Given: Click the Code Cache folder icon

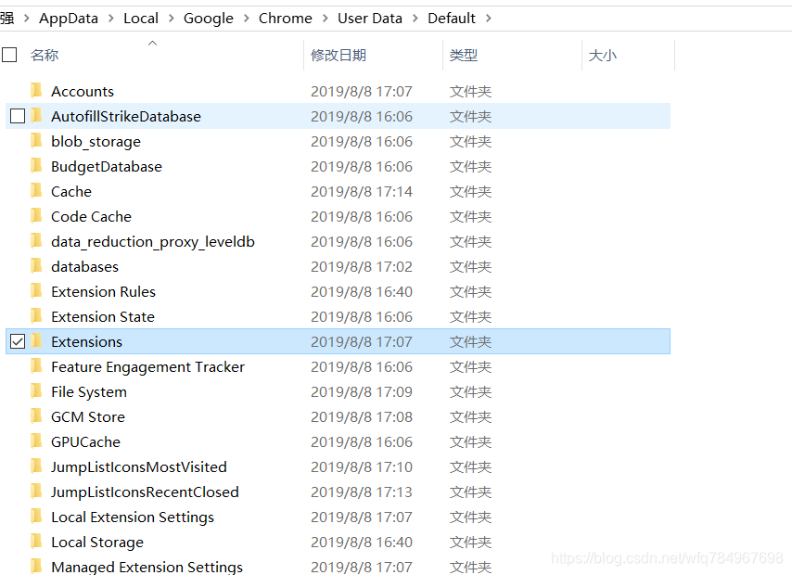Looking at the screenshot, I should pos(36,216).
